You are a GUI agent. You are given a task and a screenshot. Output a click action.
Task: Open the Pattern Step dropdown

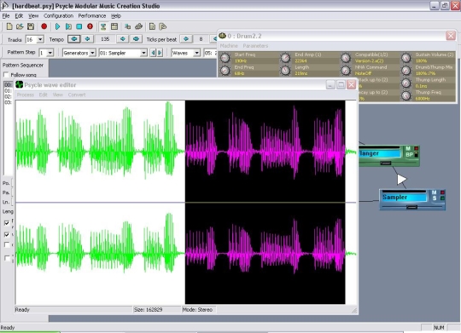point(50,53)
